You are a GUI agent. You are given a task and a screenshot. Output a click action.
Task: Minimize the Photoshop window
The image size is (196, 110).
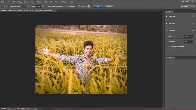pos(183,2)
